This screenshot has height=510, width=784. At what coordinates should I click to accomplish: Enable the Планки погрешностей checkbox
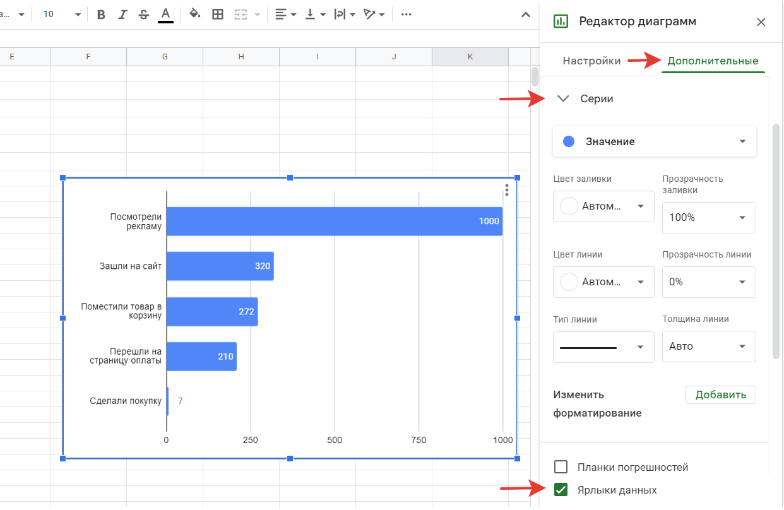pyautogui.click(x=561, y=467)
